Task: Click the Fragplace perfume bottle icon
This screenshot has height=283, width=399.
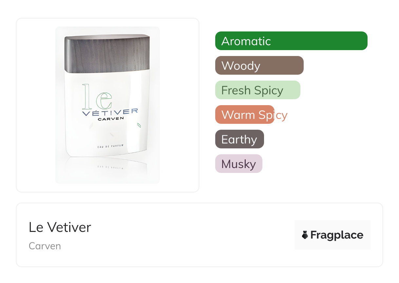Action: tap(305, 235)
